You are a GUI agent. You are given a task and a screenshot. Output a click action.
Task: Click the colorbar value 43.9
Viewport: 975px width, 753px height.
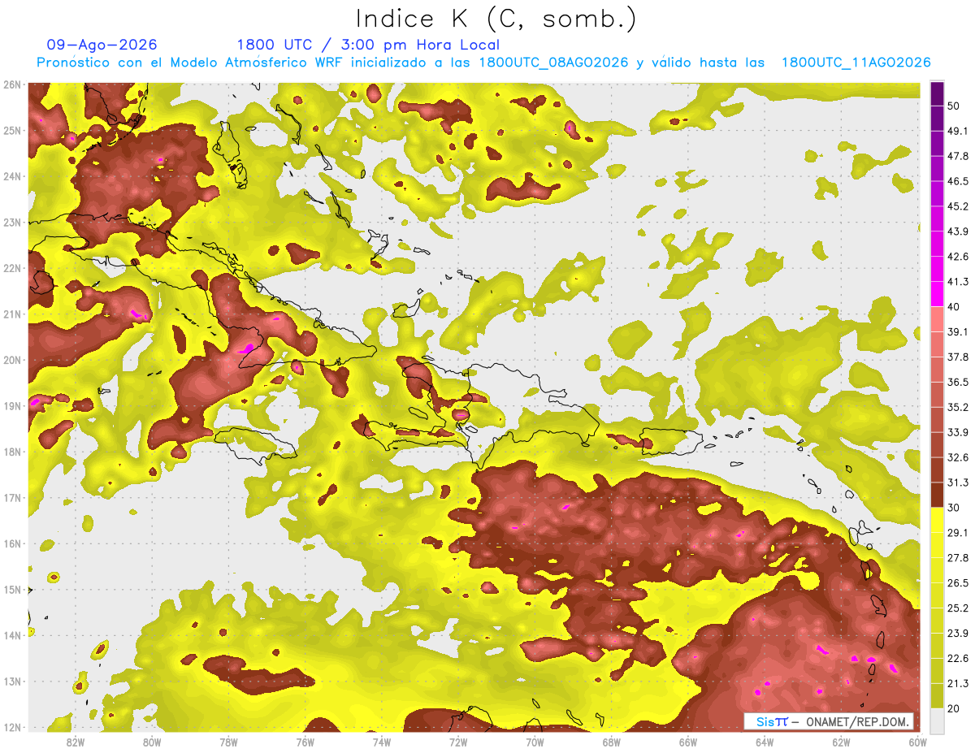point(958,232)
